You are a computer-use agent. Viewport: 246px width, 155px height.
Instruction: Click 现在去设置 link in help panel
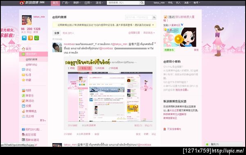coord(182,90)
